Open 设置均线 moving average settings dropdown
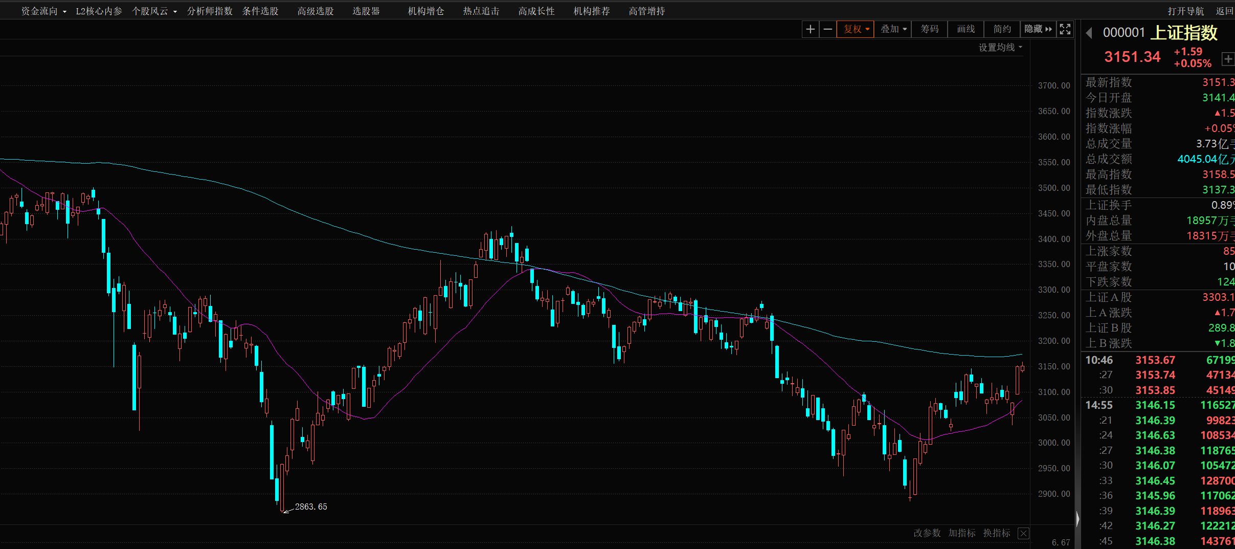Viewport: 1235px width, 549px height. pyautogui.click(x=1000, y=48)
